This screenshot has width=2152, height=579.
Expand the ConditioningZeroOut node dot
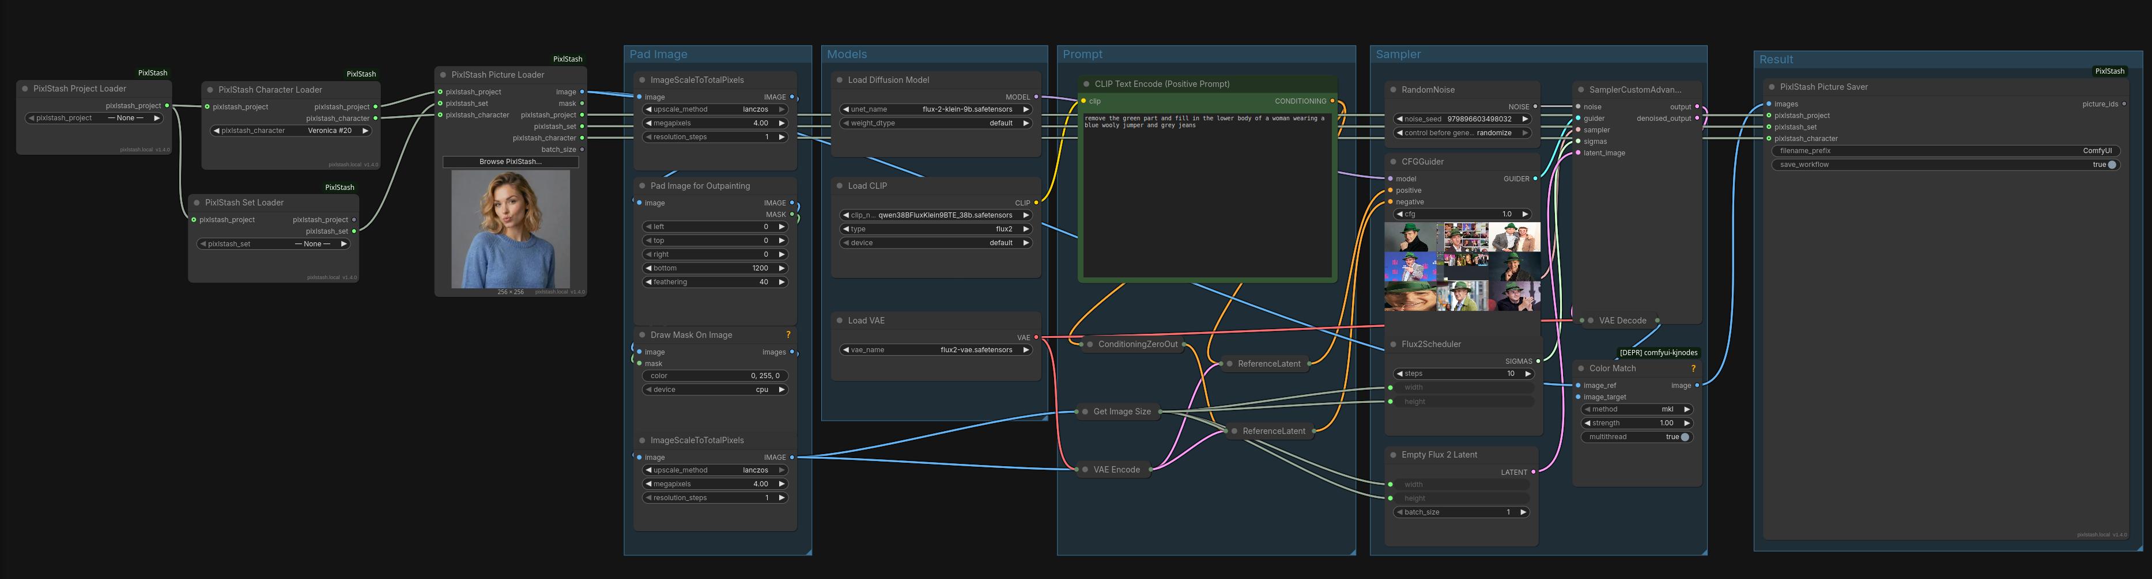pos(1089,344)
